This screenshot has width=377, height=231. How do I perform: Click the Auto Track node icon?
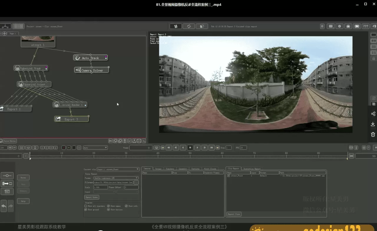tap(77, 58)
